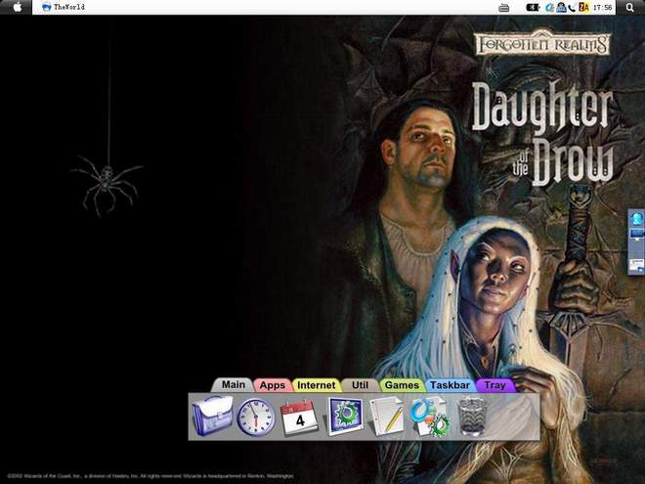645x484 pixels.
Task: Click the QQ penguin tray icon
Action: coord(561,8)
